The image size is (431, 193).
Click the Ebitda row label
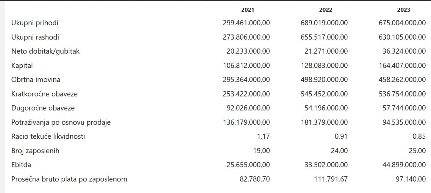click(x=21, y=165)
